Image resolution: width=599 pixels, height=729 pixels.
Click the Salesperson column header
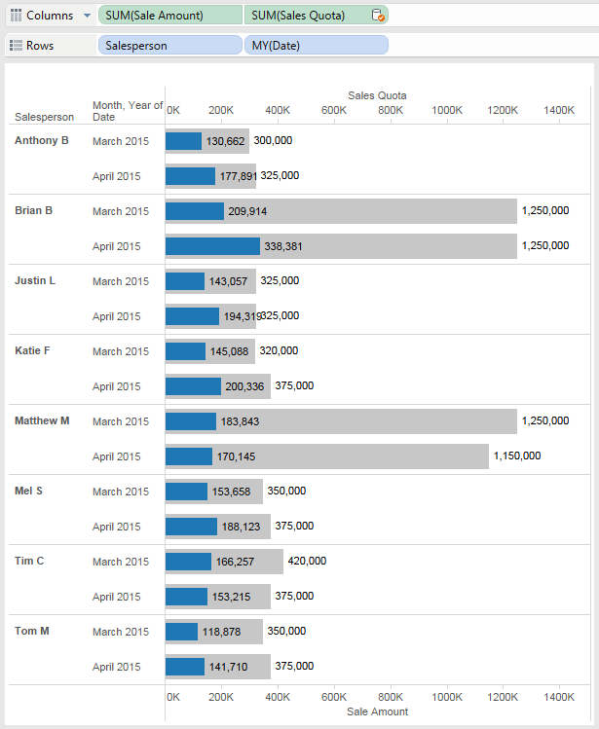[44, 117]
